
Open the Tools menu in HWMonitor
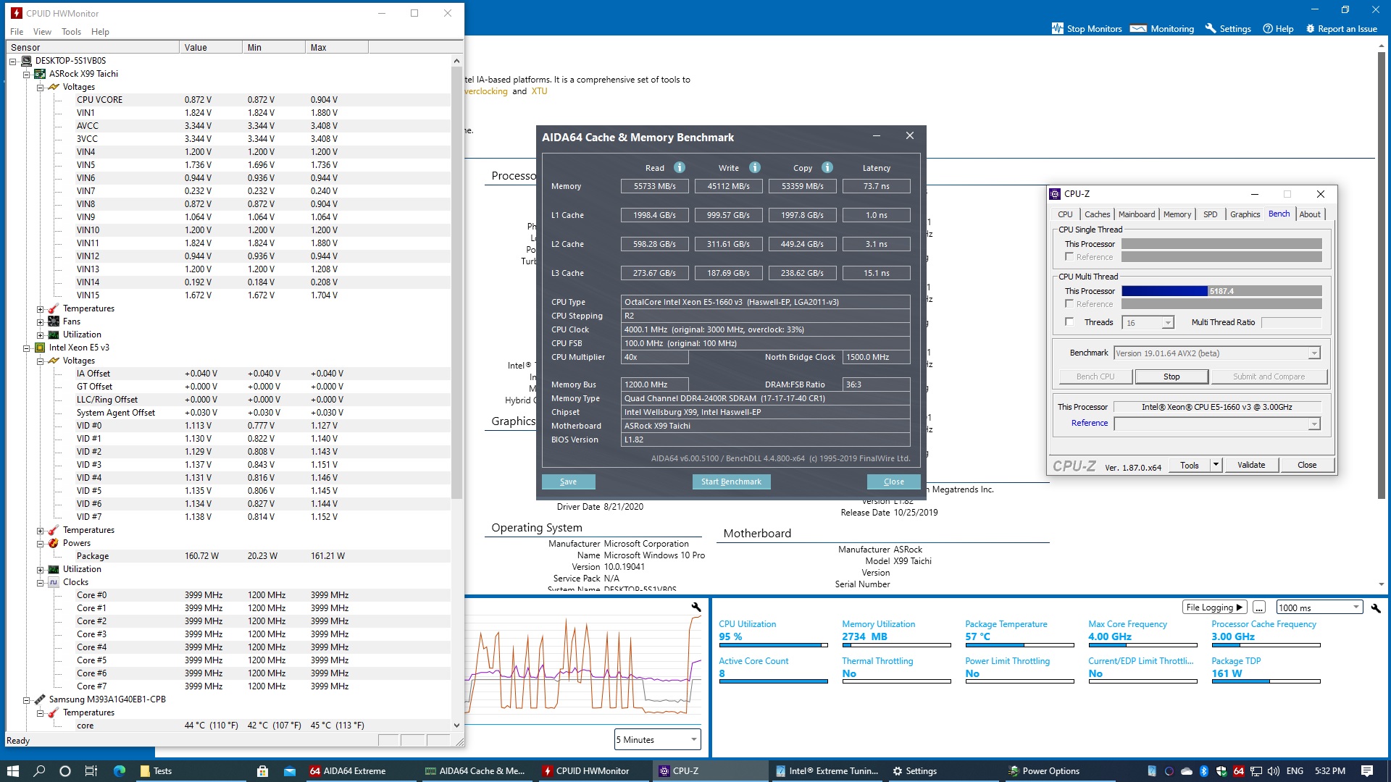(71, 32)
